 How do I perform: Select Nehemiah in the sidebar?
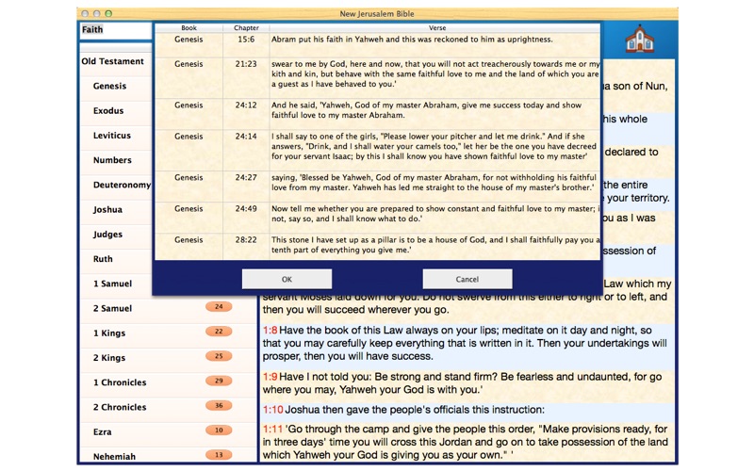114,457
